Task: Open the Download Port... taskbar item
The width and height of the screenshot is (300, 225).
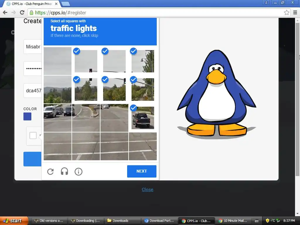Action: click(159, 221)
